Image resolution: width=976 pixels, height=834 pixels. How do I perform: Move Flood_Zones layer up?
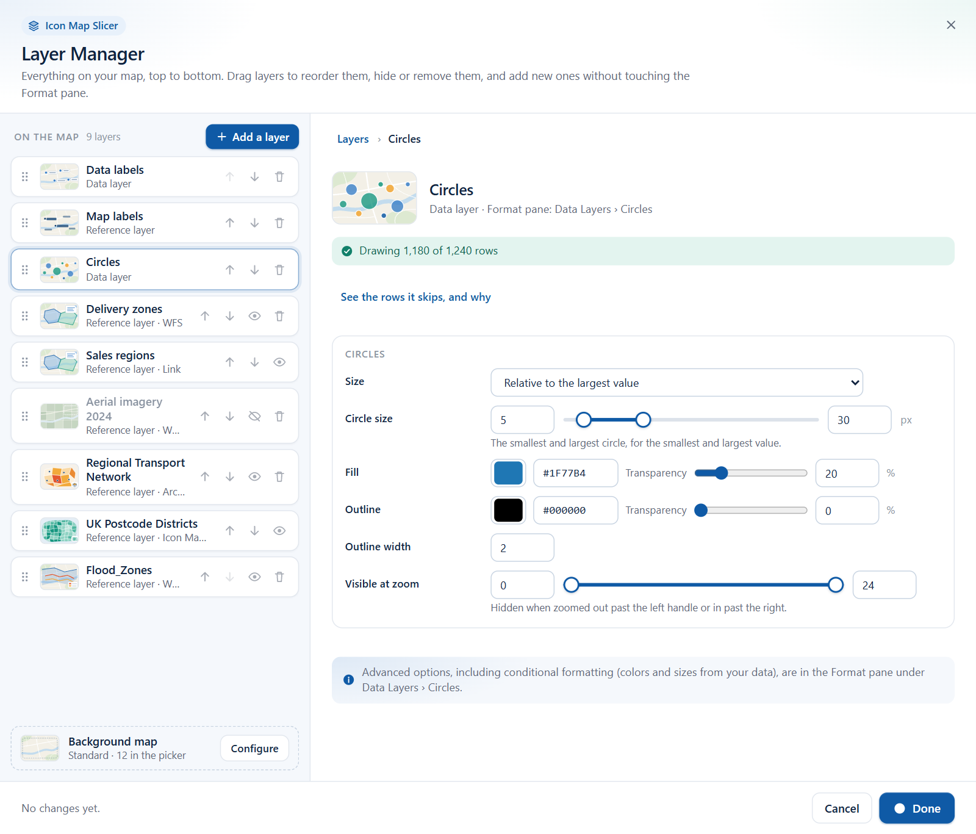(205, 577)
